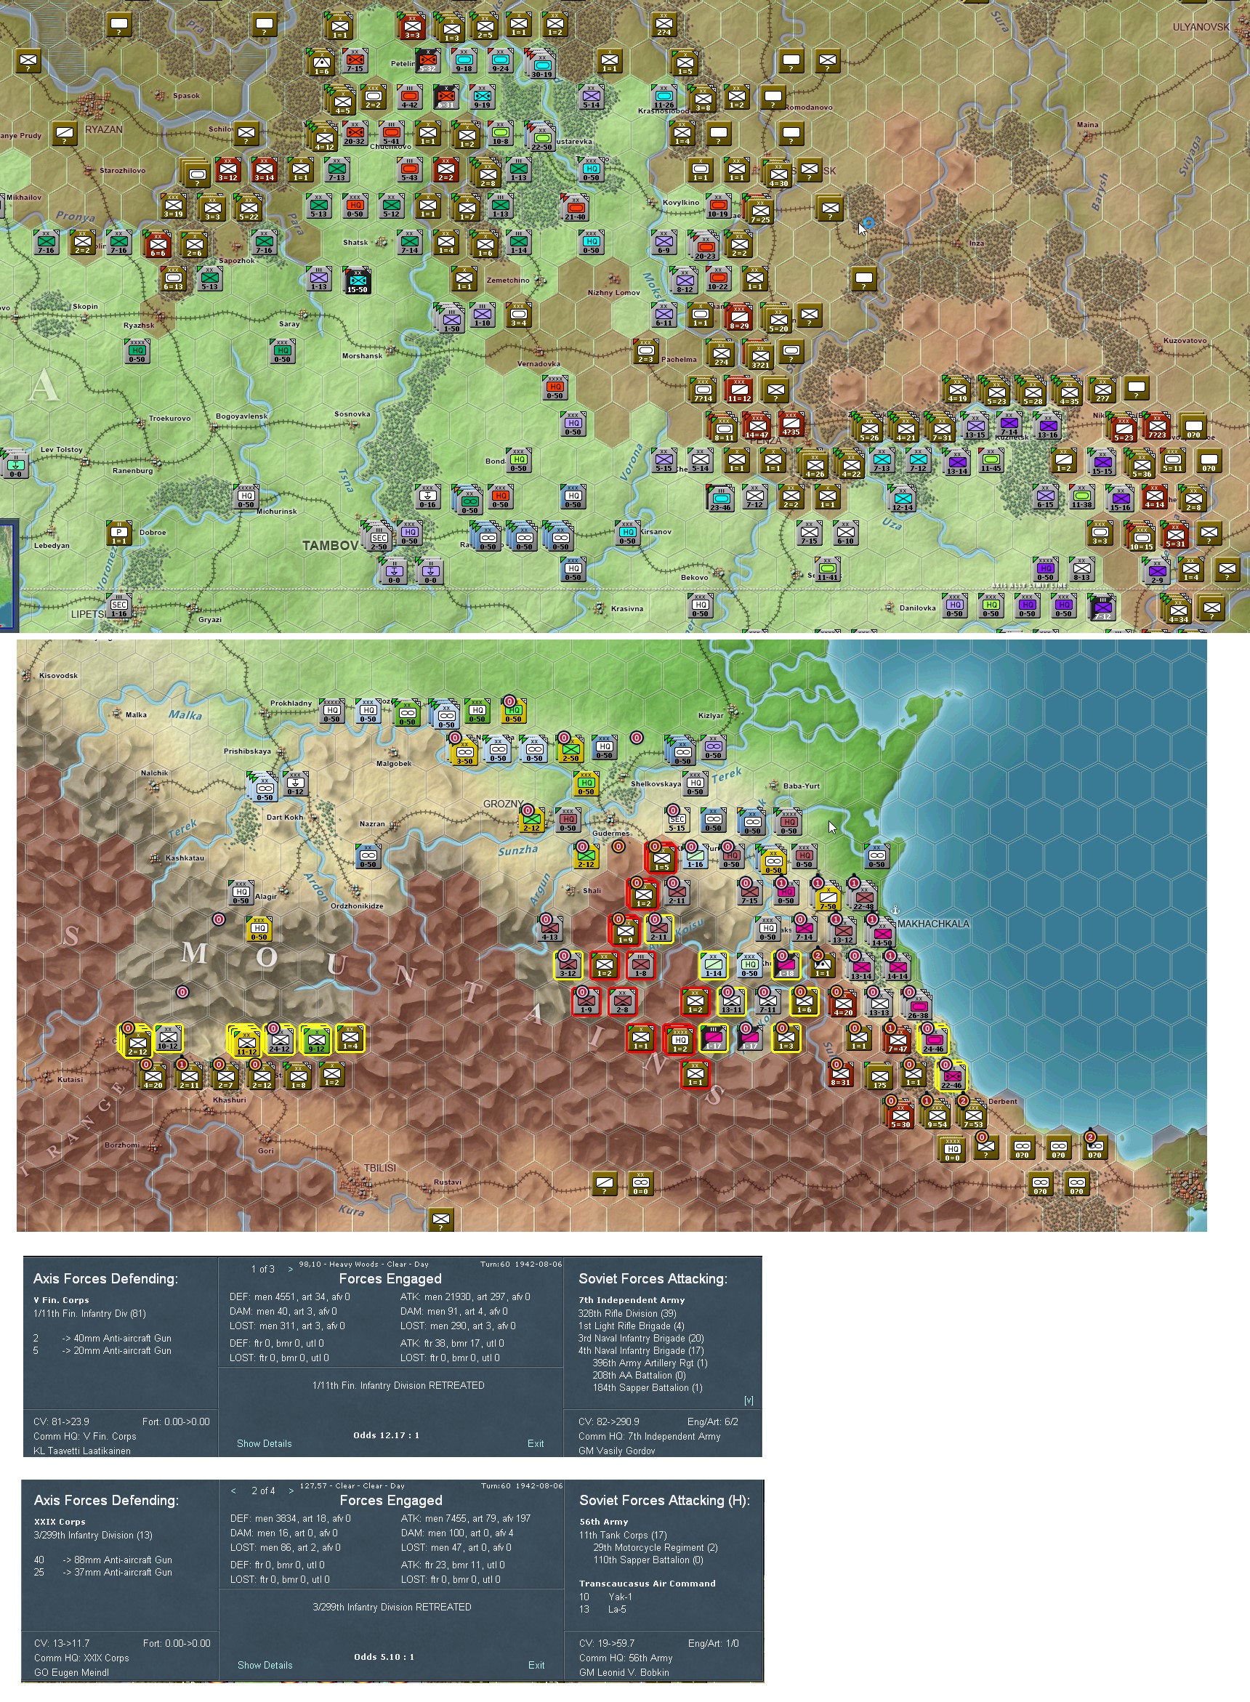Select the P 1=1 unit near Dobroe

(118, 533)
